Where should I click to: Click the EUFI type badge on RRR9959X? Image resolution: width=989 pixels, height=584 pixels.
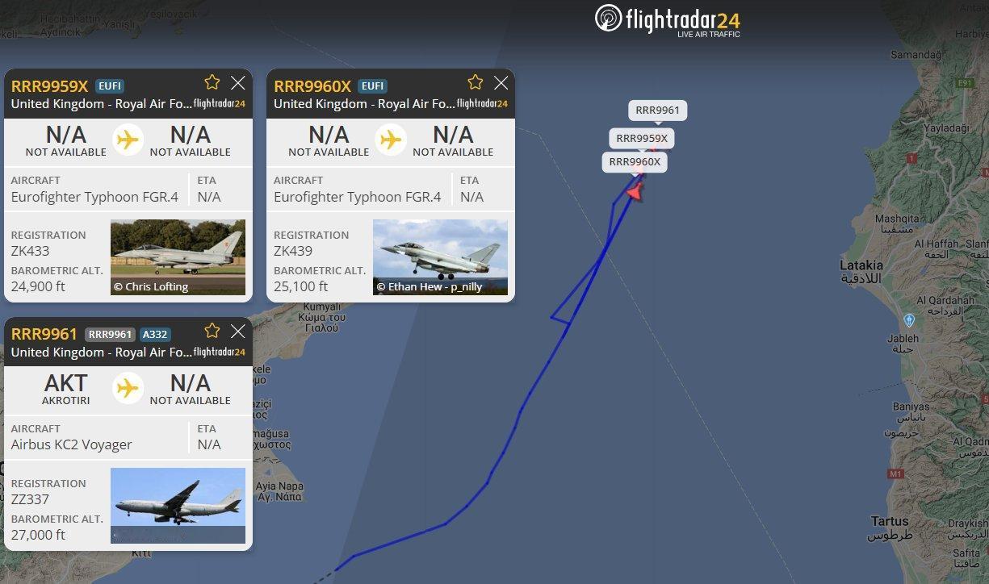(110, 86)
